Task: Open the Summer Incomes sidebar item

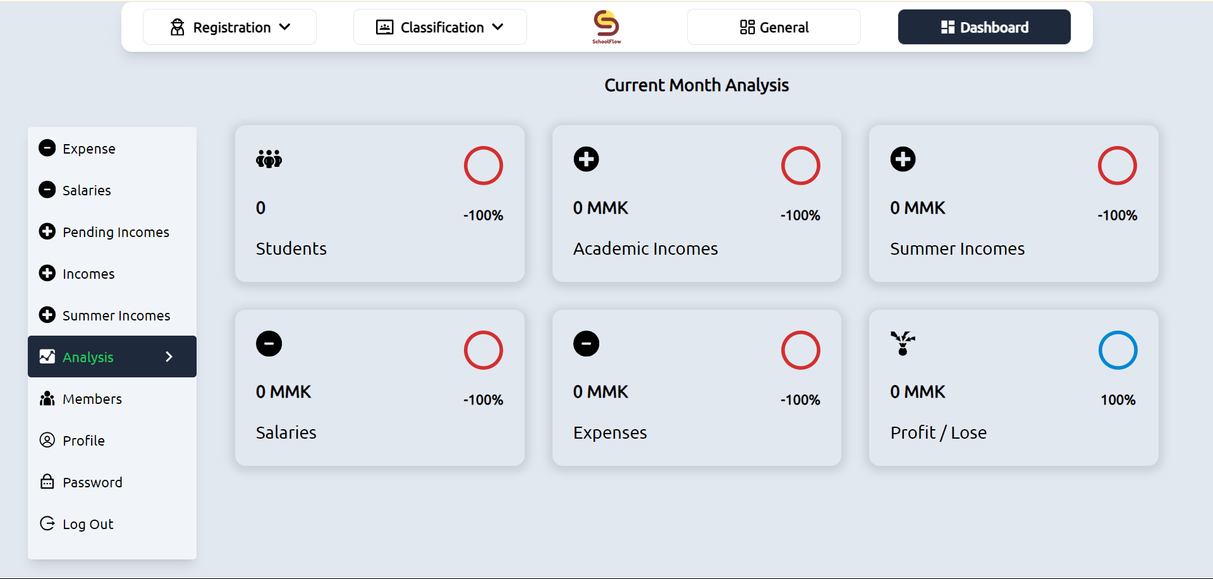Action: [x=116, y=315]
